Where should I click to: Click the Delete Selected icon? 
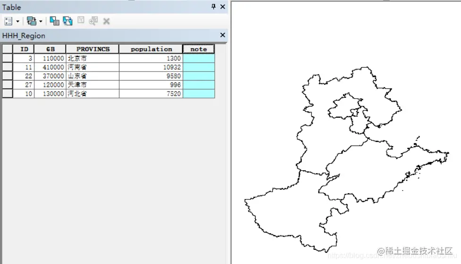pos(107,21)
